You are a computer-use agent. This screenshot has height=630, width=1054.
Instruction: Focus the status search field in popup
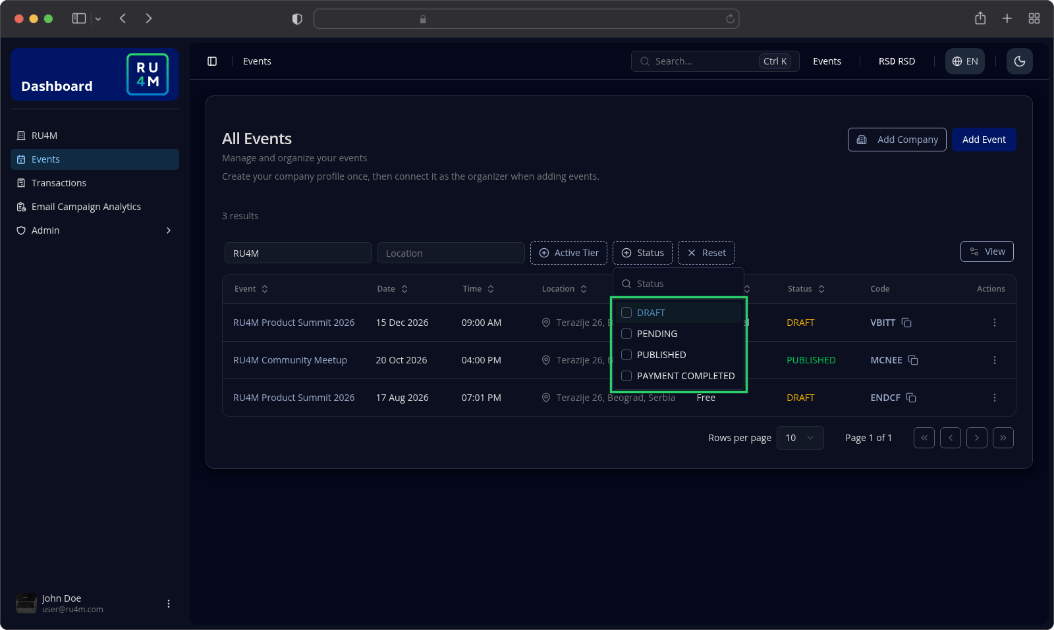679,284
